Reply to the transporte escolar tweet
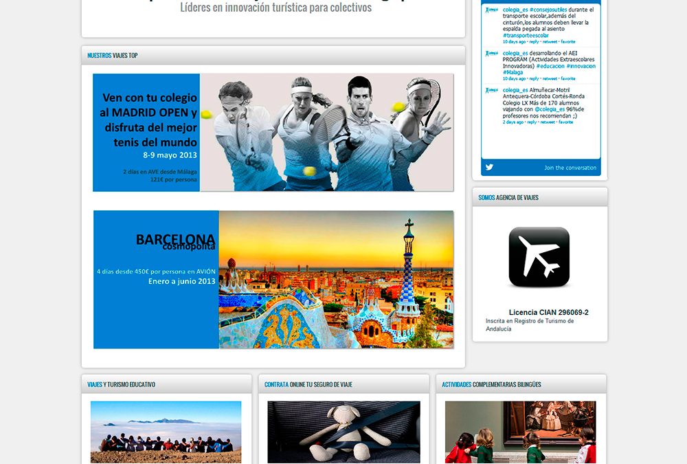 click(x=534, y=42)
